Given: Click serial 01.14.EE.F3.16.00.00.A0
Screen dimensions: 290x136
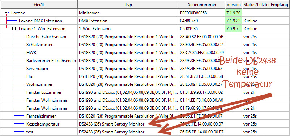Looking at the screenshot, I should pos(202,100).
